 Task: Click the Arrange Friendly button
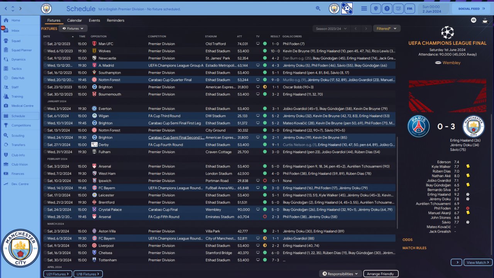[381, 274]
